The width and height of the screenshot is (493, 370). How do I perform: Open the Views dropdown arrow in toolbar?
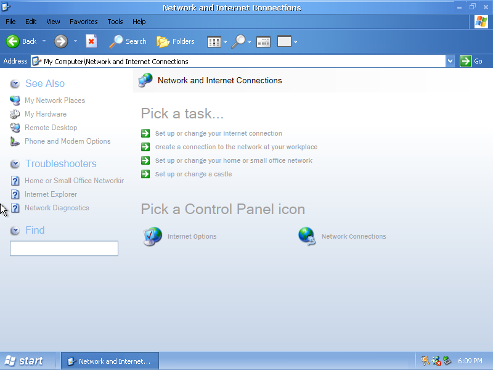[x=225, y=42]
